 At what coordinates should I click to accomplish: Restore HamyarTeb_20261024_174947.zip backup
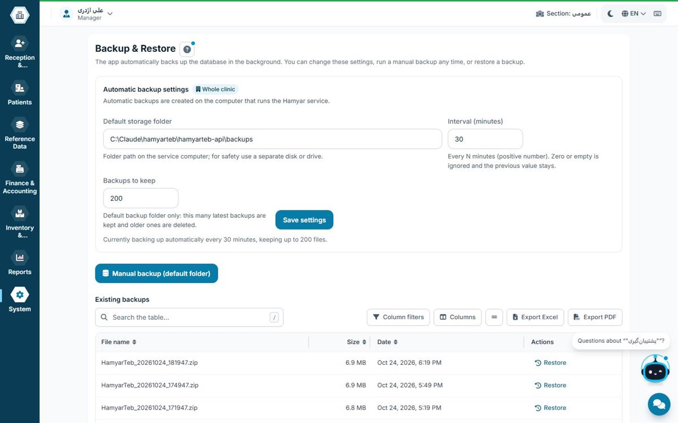[550, 385]
